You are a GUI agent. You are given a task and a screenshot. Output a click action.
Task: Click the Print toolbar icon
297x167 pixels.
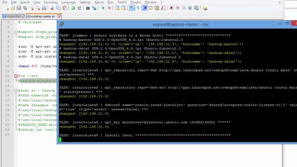click(x=44, y=8)
